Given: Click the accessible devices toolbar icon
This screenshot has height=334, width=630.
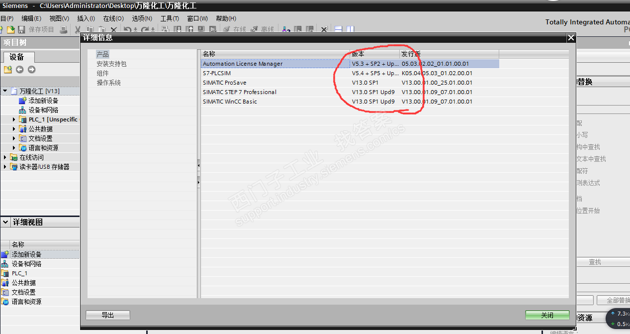Looking at the screenshot, I should point(286,30).
